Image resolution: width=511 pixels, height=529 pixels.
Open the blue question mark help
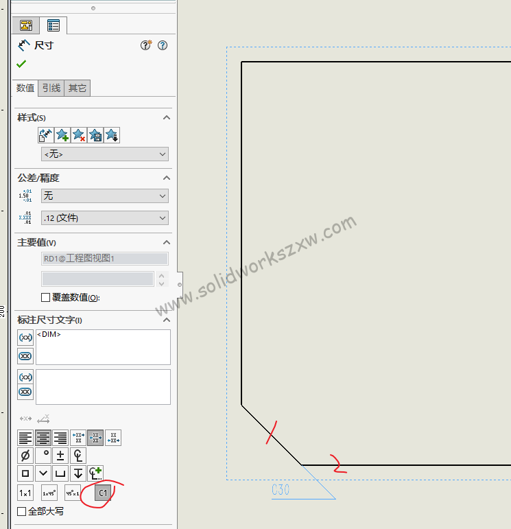click(163, 45)
